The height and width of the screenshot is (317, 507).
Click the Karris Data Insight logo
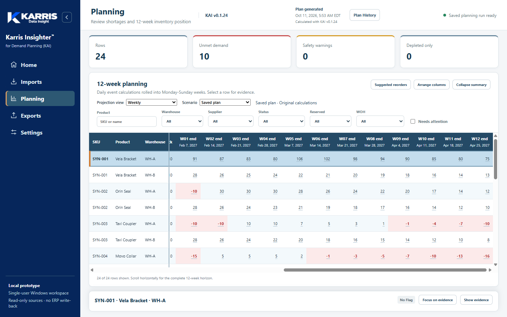click(32, 17)
